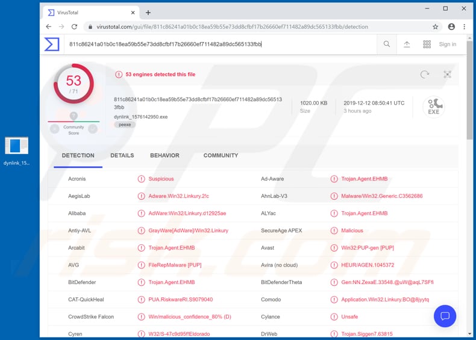Click the upload file icon
Screen dimensions: 476x340
[x=407, y=44]
